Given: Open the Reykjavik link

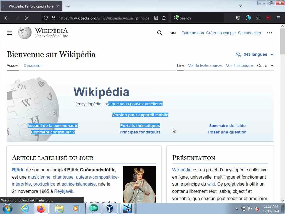Looking at the screenshot, I should 64,191.
